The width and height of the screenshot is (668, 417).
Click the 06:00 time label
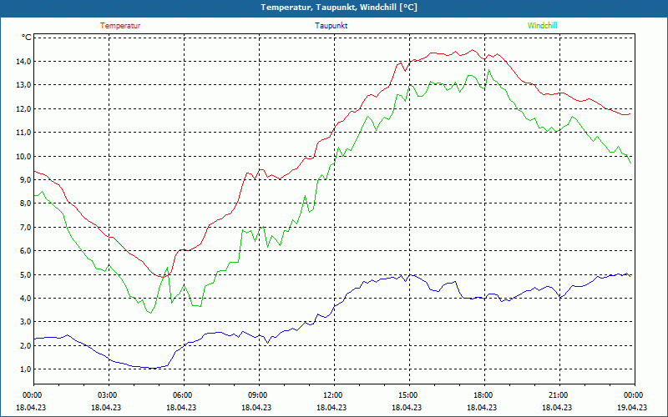[184, 395]
